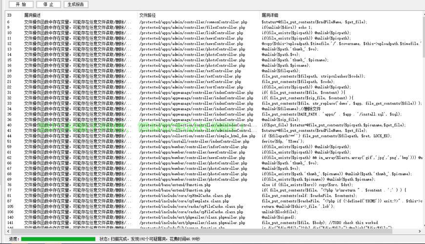Image resolution: width=425 pixels, height=244 pixels.
Task: Click the cpTemplate.class.php file path
Action: [x=184, y=201]
